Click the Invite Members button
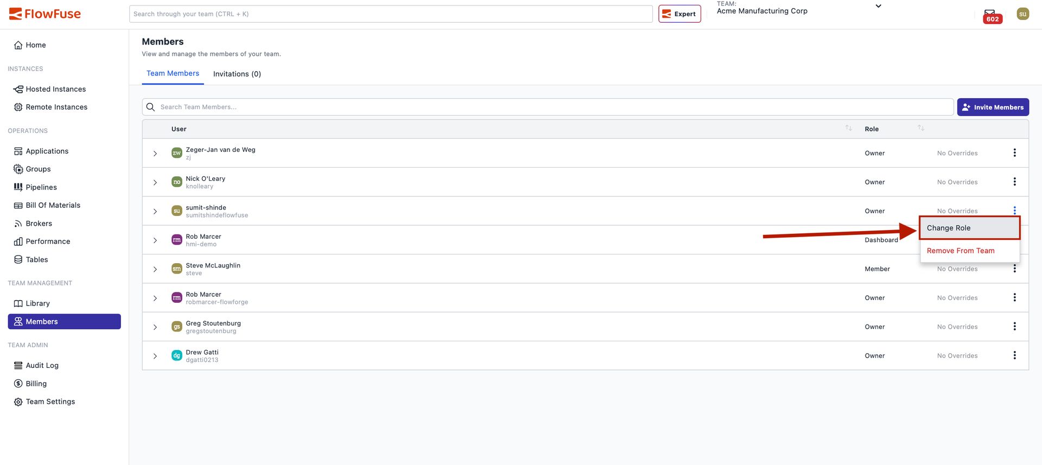 pos(993,107)
